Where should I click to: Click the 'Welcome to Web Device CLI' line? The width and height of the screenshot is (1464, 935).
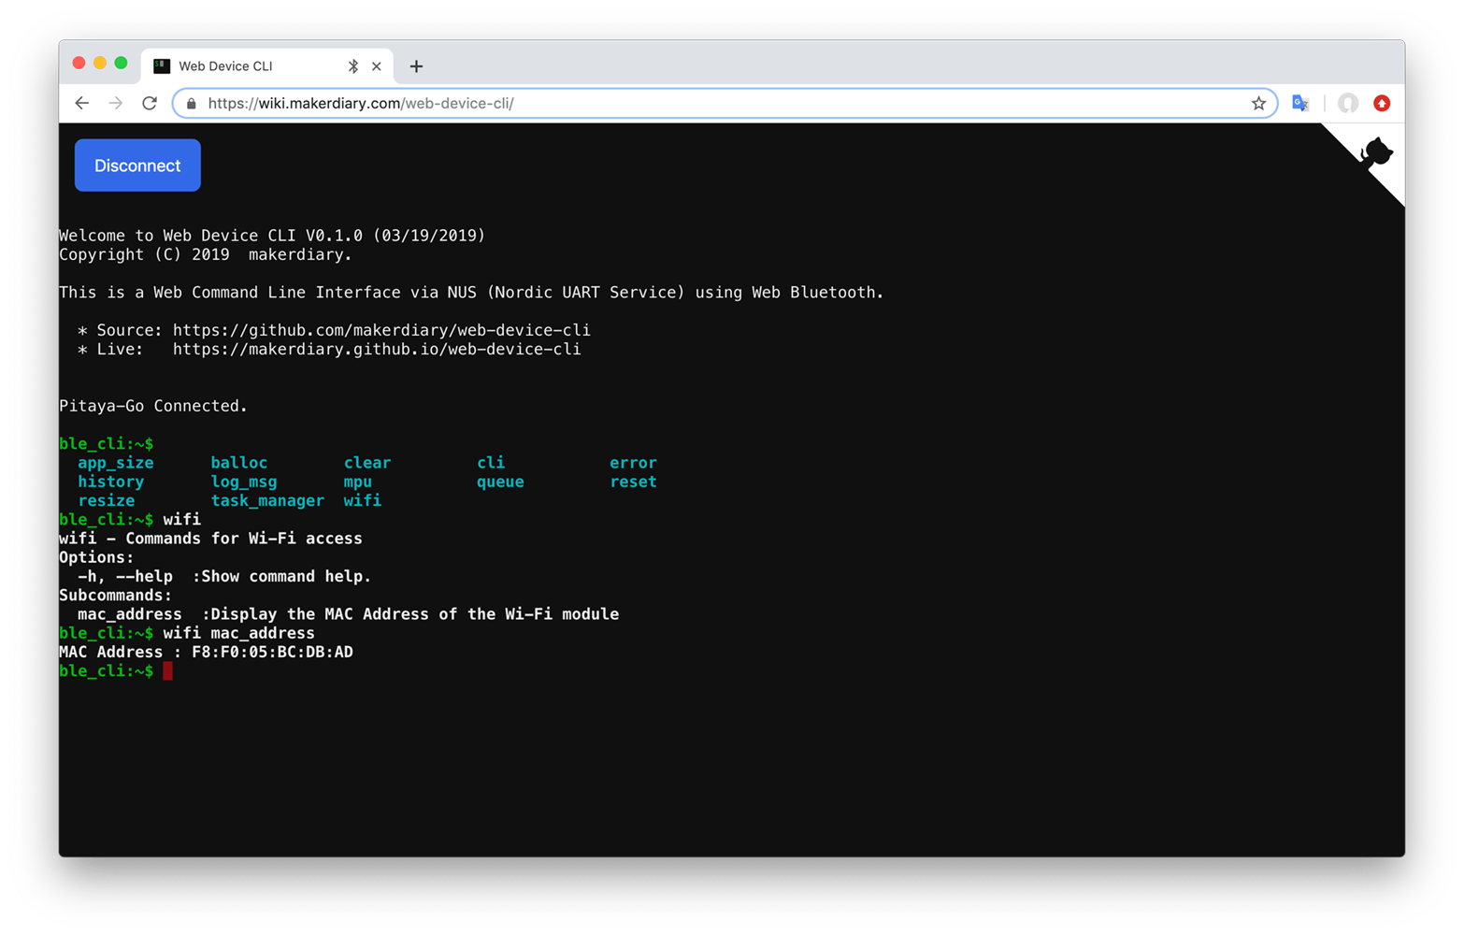pyautogui.click(x=272, y=236)
